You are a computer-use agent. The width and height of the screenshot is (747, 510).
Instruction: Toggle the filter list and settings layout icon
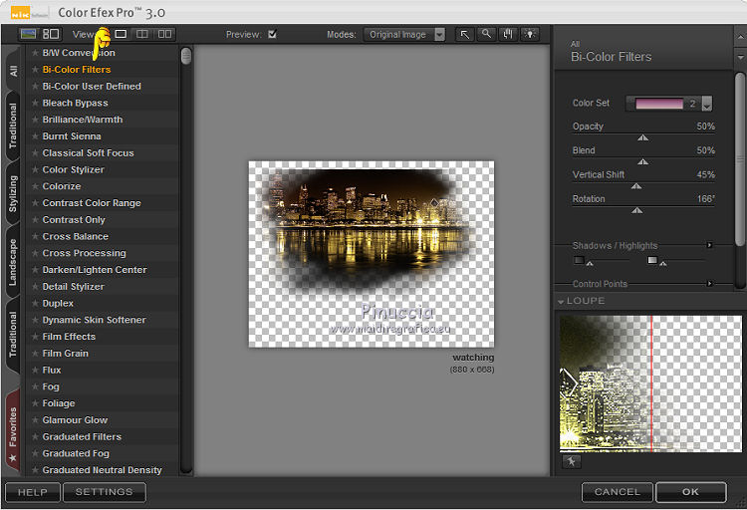[51, 34]
